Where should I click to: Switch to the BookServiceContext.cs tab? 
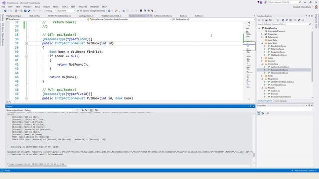point(111,16)
